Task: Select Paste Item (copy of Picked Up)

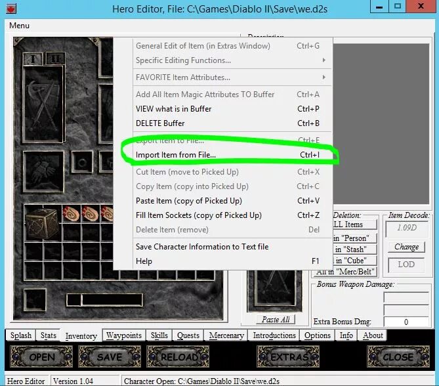Action: (228, 201)
